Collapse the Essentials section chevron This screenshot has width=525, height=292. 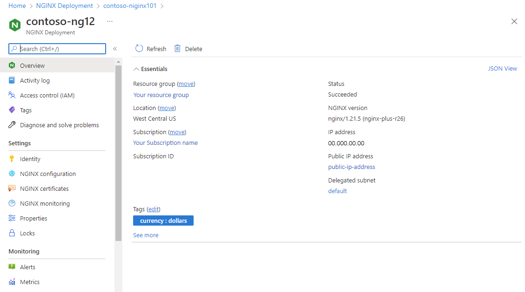(136, 69)
